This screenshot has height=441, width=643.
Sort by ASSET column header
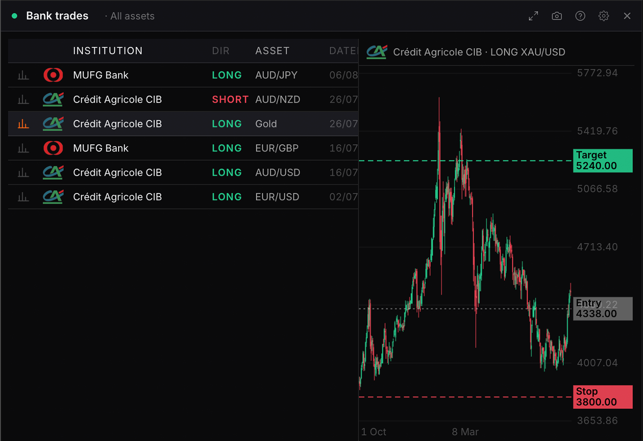click(272, 51)
